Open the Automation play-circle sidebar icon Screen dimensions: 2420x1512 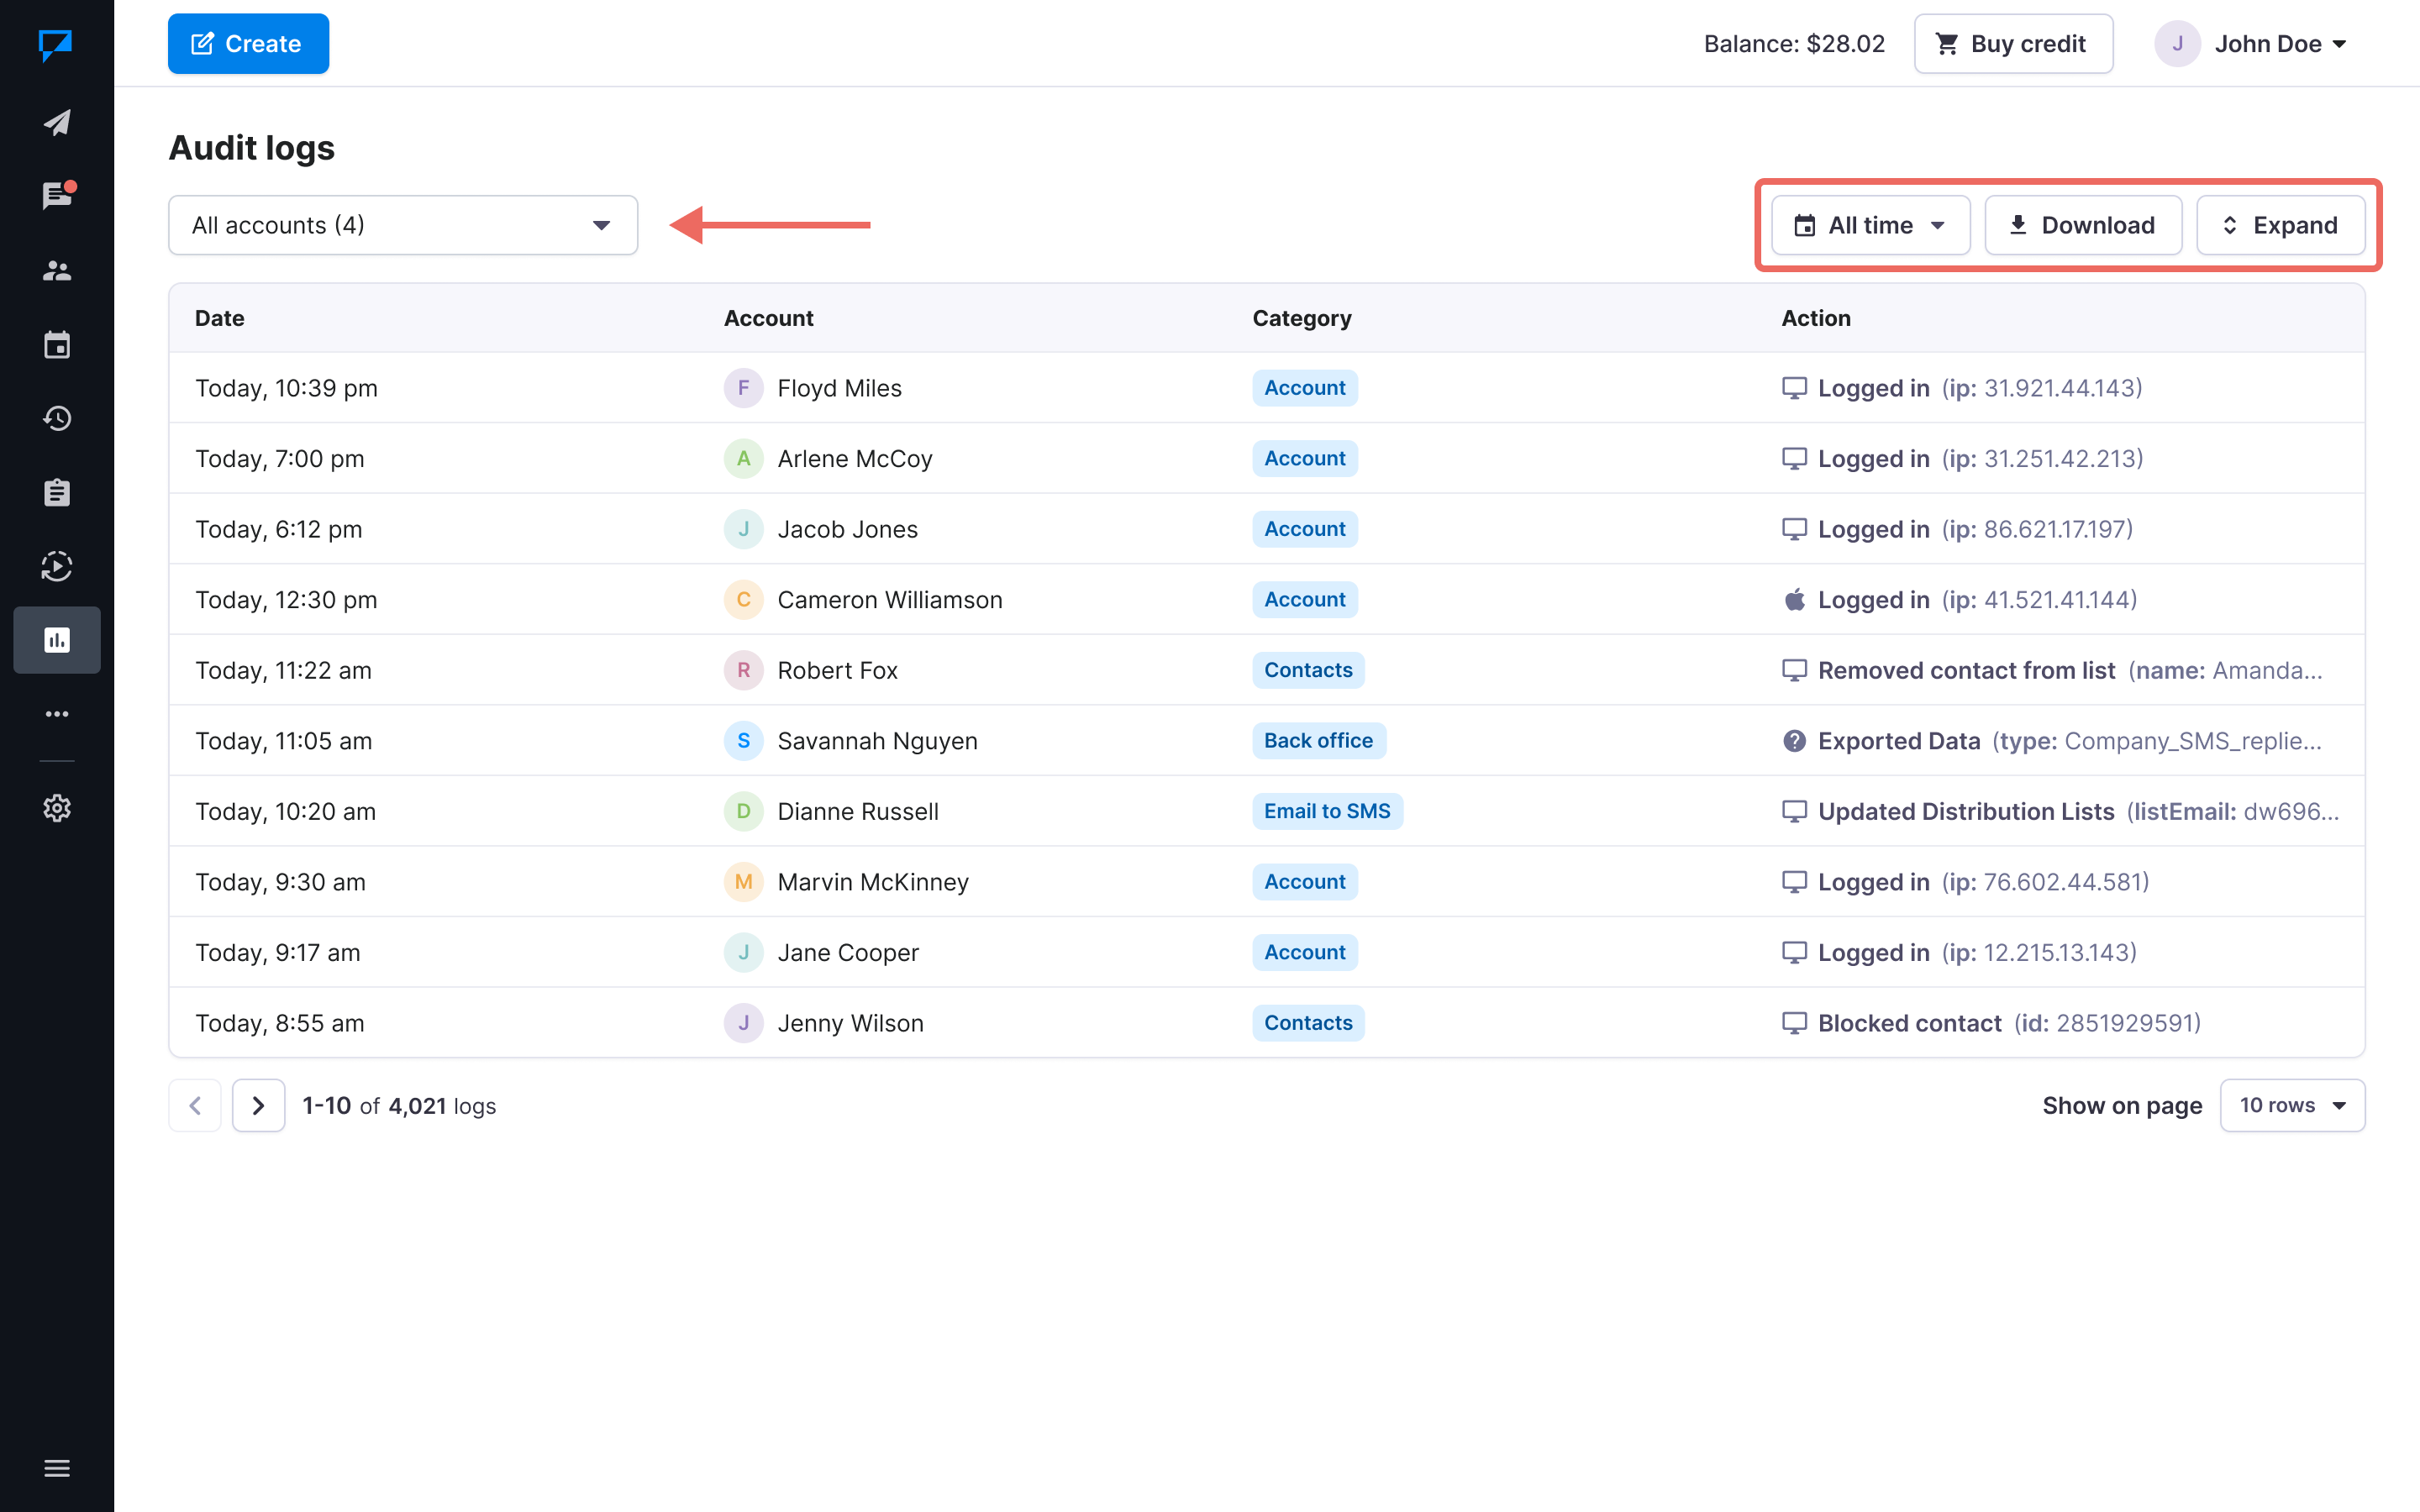pyautogui.click(x=57, y=566)
